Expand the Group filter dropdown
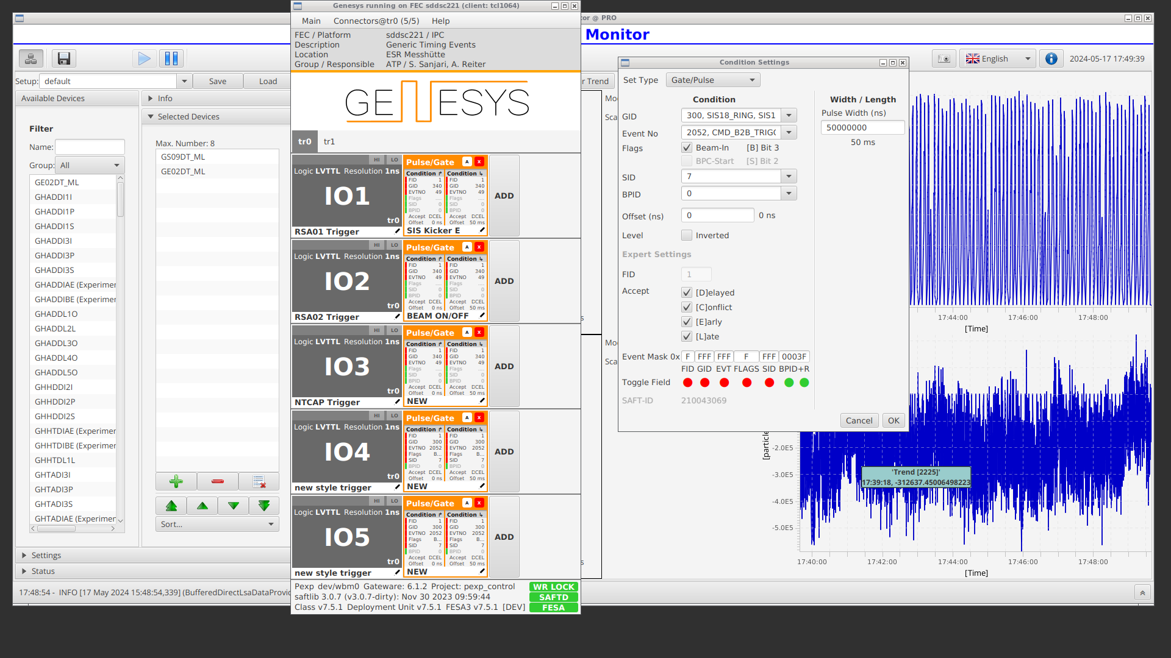Screen dimensions: 1171x658 coord(116,164)
